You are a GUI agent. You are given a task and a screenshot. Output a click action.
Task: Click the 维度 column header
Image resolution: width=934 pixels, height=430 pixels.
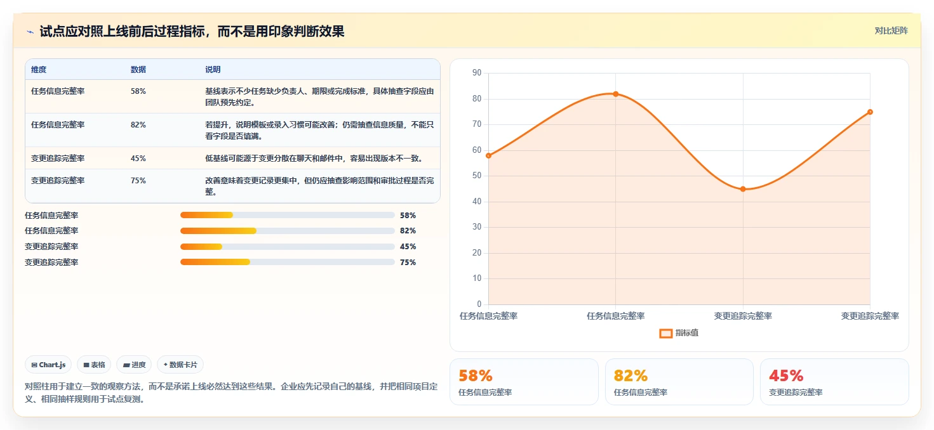tap(39, 69)
